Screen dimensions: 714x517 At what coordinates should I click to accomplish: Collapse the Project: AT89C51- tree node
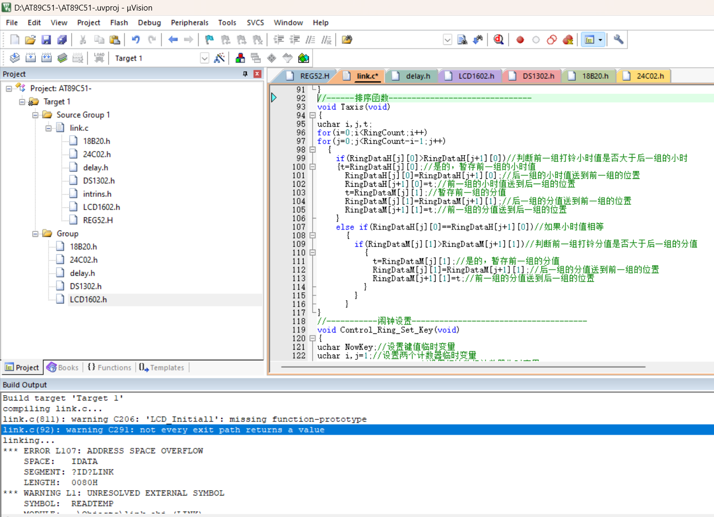9,89
